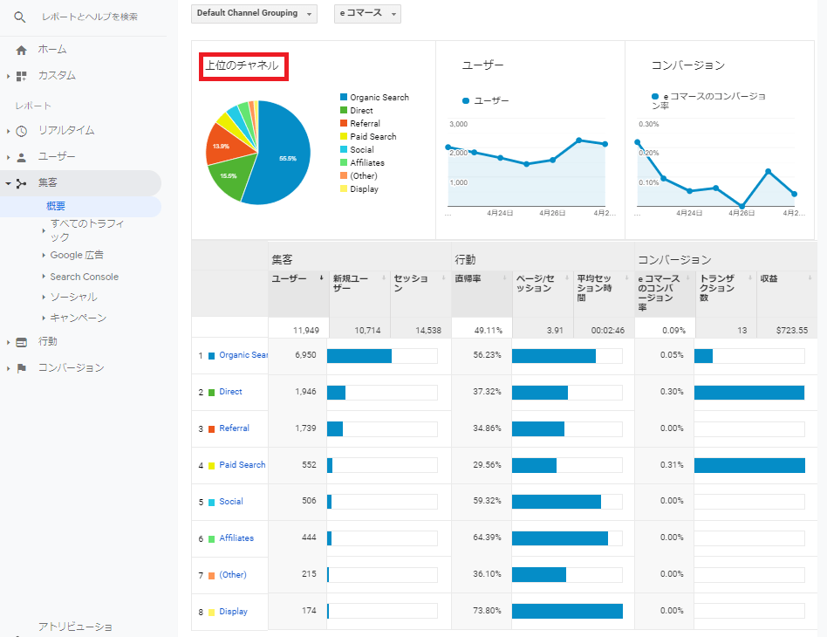Open Affiliates channel link in table

click(236, 538)
